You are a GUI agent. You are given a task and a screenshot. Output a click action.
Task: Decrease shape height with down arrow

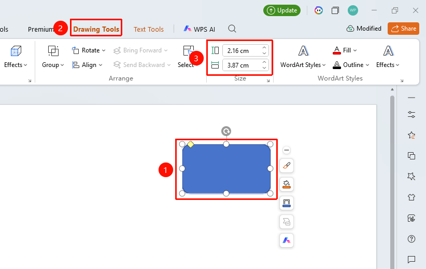click(x=264, y=53)
